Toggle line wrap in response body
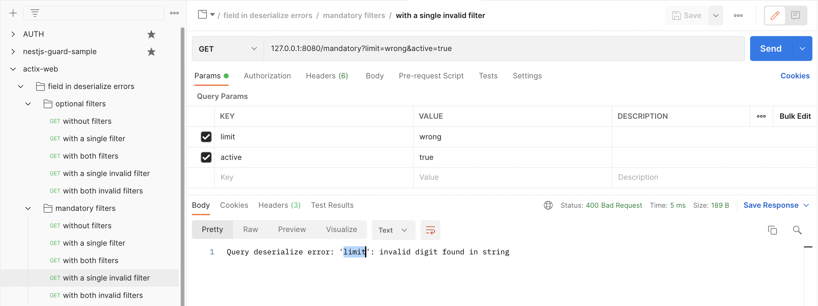This screenshot has width=818, height=306. pos(430,230)
